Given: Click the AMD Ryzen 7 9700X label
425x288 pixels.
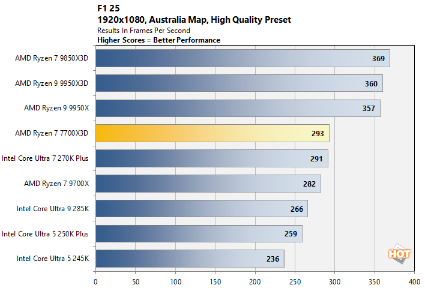Looking at the screenshot, I should click(x=56, y=184).
